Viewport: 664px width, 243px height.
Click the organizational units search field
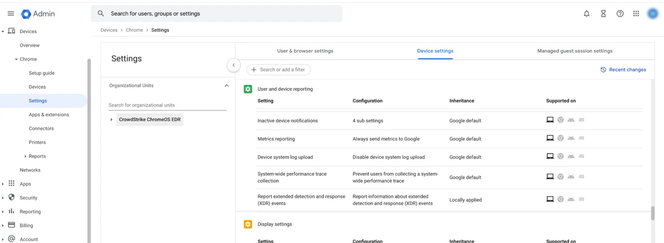167,105
